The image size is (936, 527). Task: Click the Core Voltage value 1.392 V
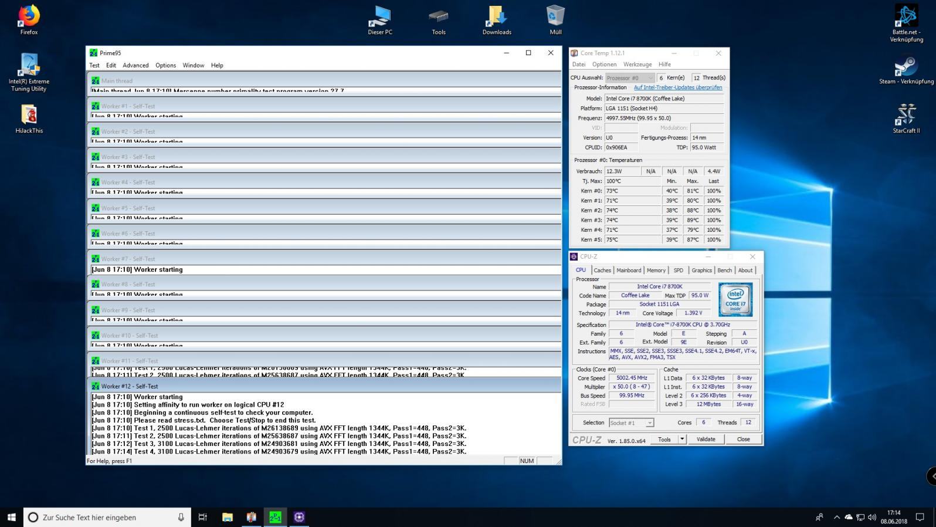point(693,313)
